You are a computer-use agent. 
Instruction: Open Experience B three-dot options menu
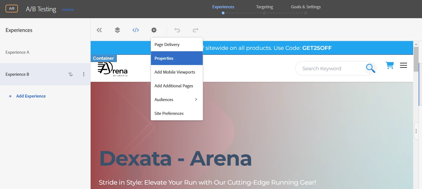coord(84,74)
